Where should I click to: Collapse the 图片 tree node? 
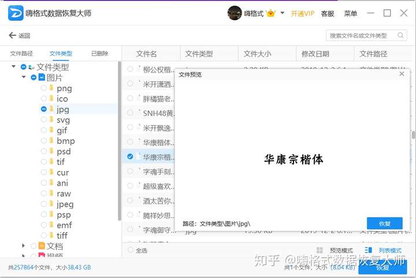tap(24, 77)
